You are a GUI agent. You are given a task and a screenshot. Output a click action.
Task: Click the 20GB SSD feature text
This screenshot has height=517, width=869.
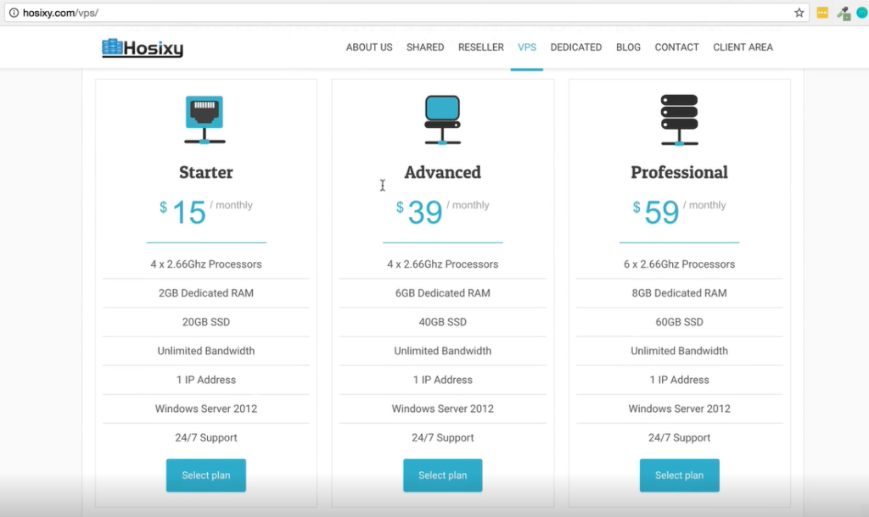206,322
